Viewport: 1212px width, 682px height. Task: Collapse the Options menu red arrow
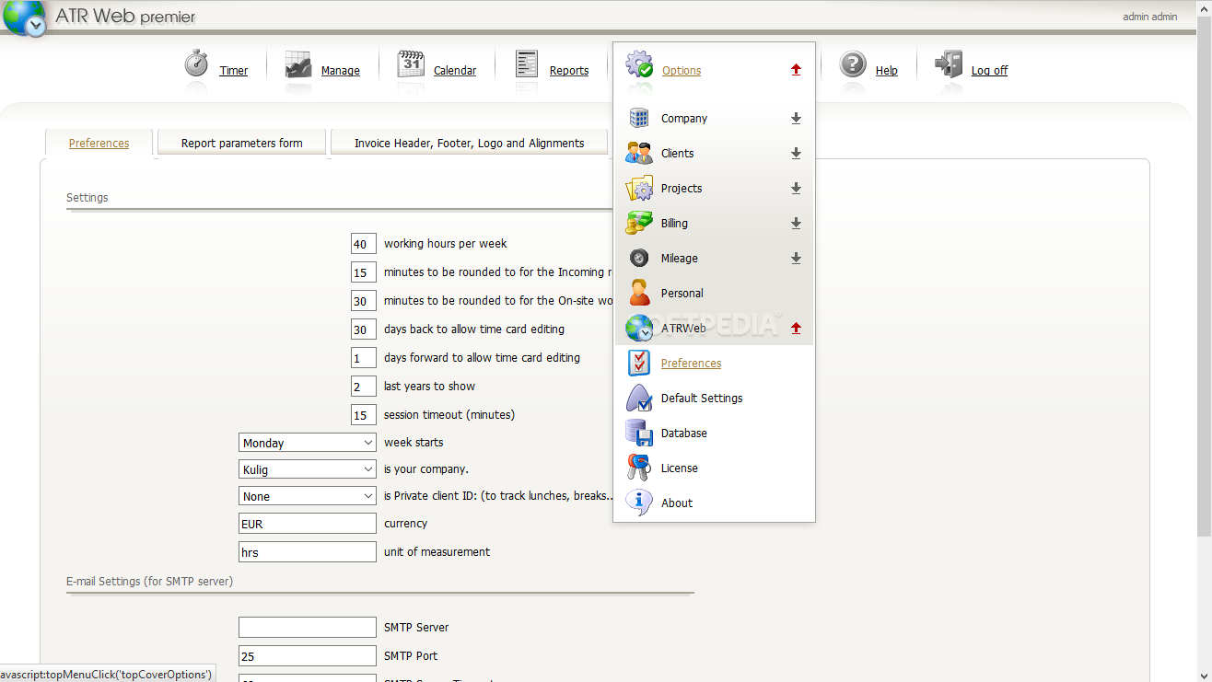pos(797,70)
